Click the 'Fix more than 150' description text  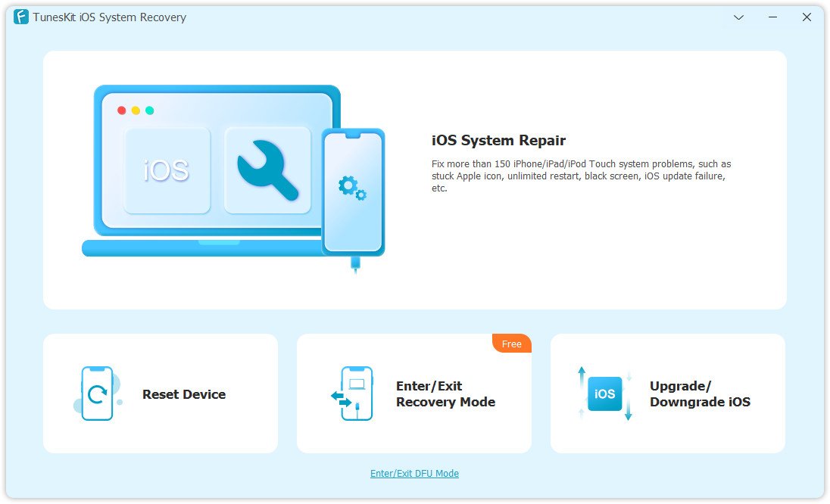click(581, 176)
